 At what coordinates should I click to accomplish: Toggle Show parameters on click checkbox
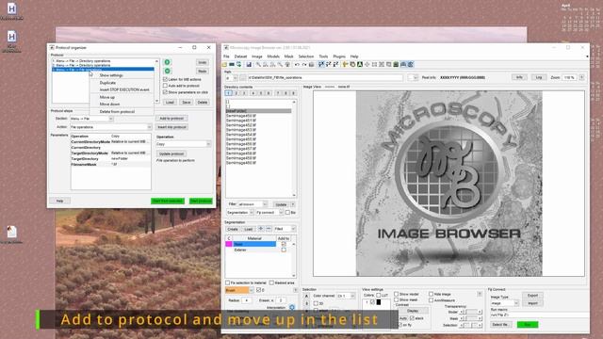(165, 92)
